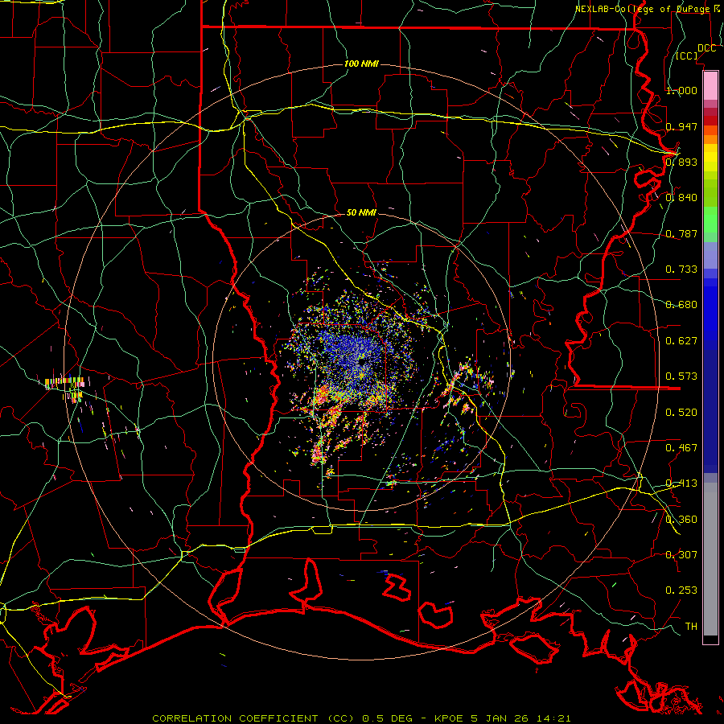Click the DCC product label

pyautogui.click(x=706, y=48)
